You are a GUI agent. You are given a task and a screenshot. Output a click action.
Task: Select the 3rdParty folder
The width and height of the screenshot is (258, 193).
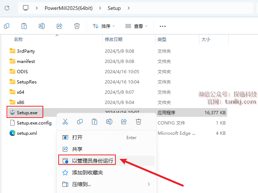pyautogui.click(x=26, y=51)
